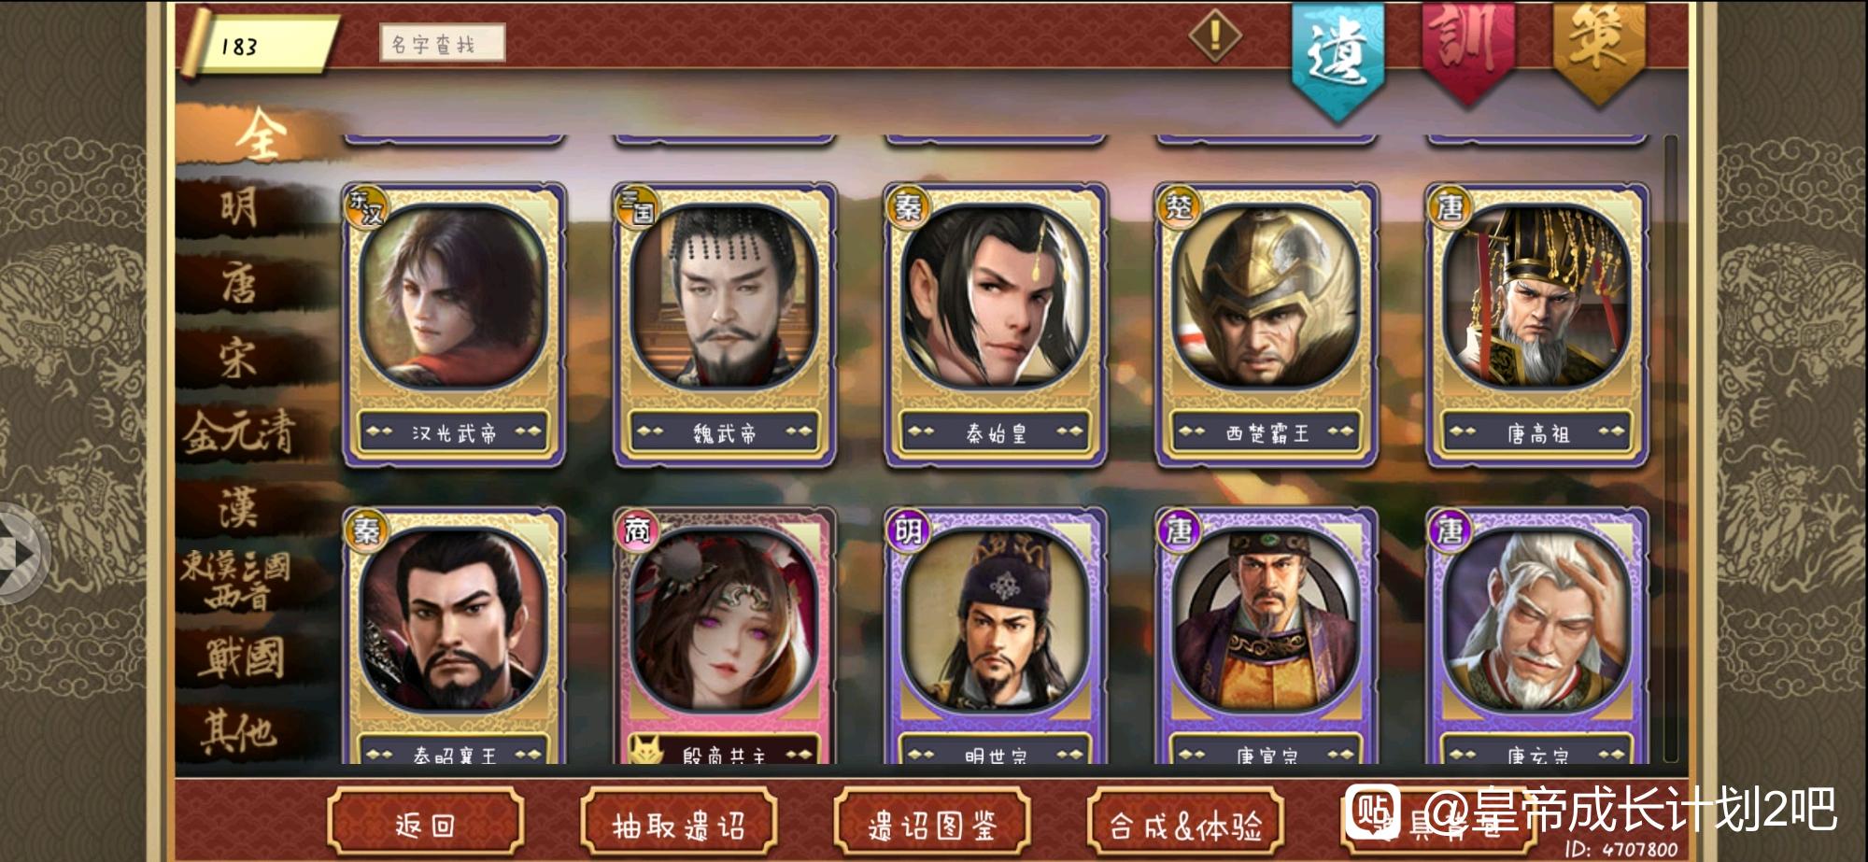Click the 抽取遗诏 button
The height and width of the screenshot is (862, 1868).
(678, 825)
